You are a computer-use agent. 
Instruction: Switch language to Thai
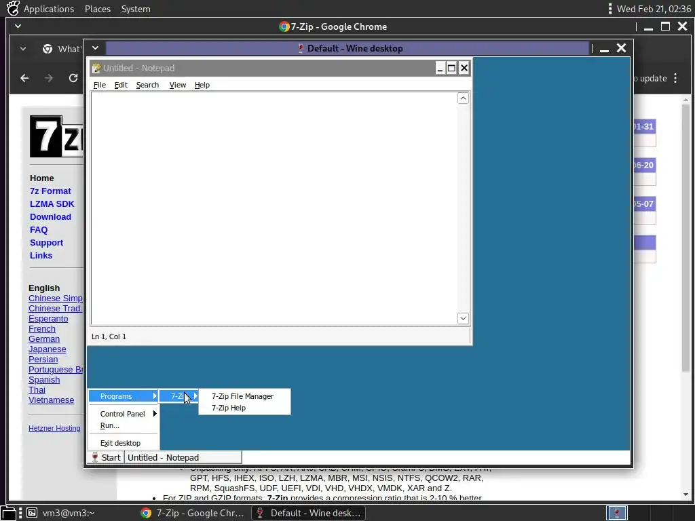37,390
